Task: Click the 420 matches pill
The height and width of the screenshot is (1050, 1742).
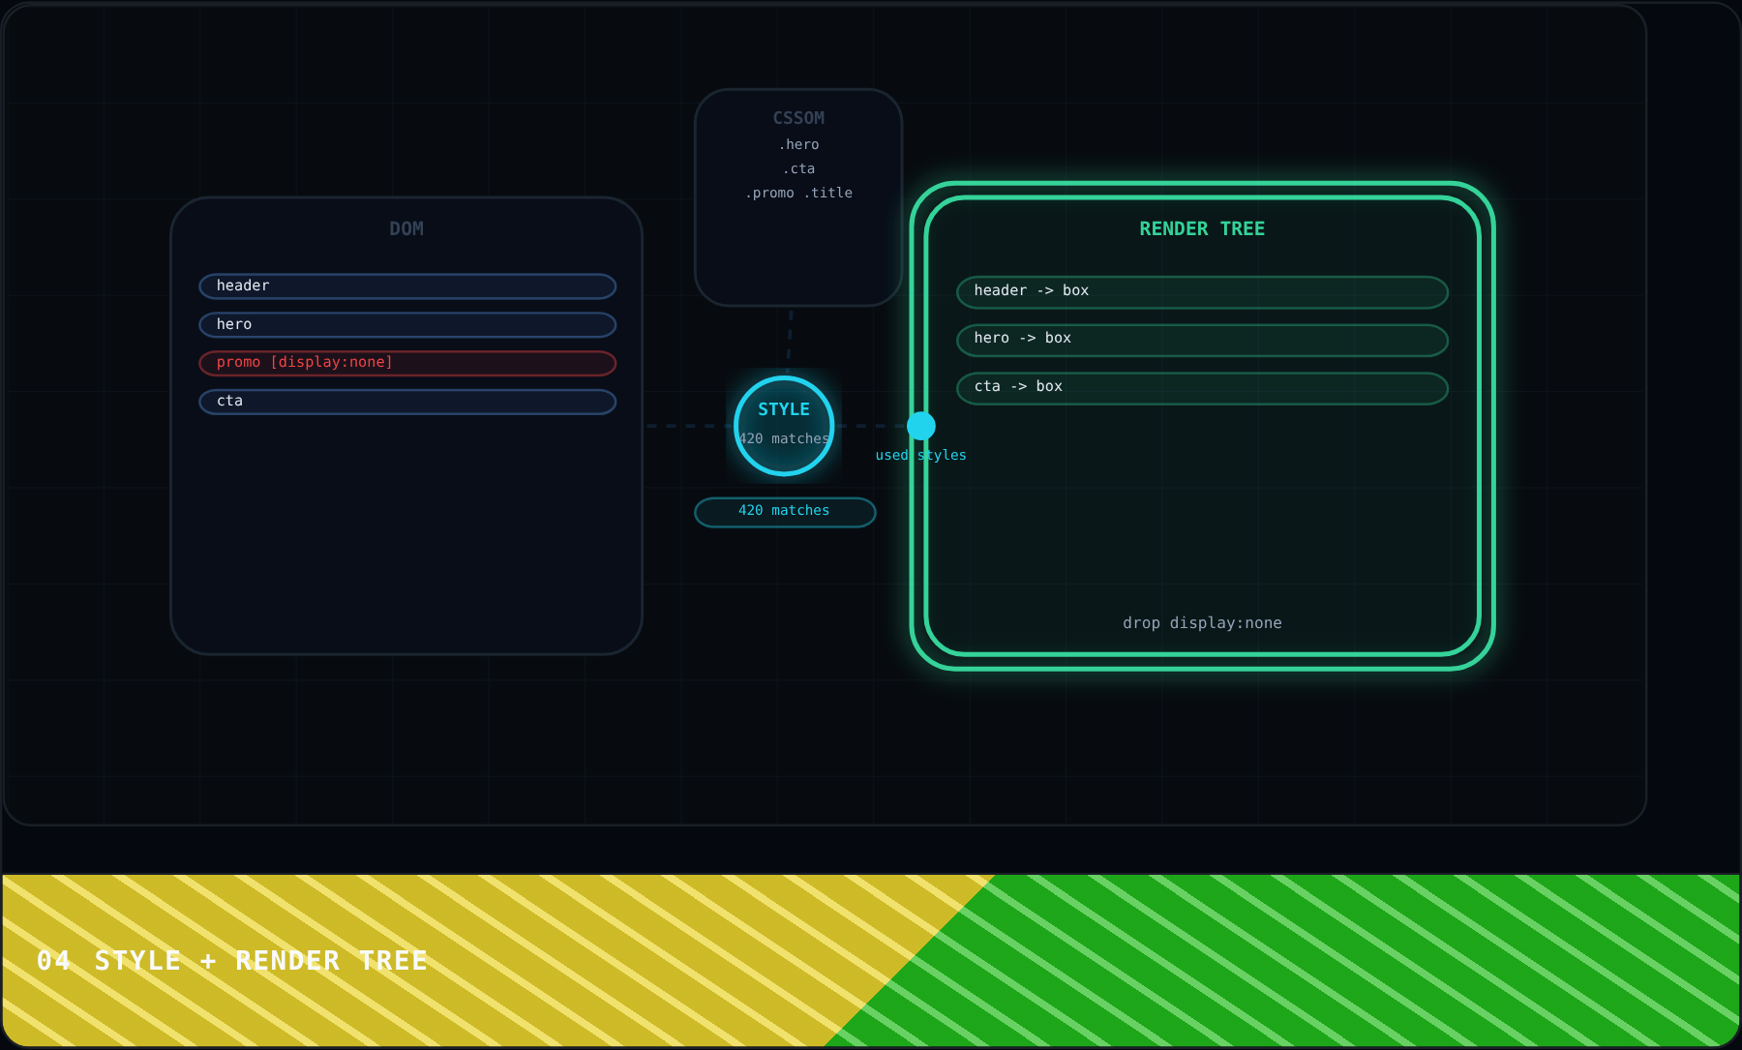Action: point(785,512)
